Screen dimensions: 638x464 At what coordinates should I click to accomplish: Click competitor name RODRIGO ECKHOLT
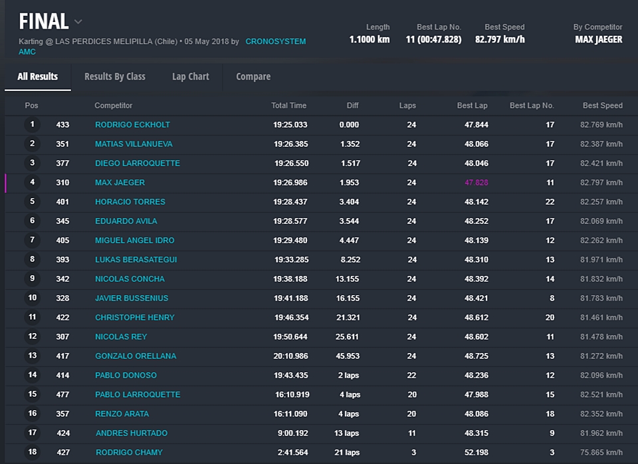[132, 124]
